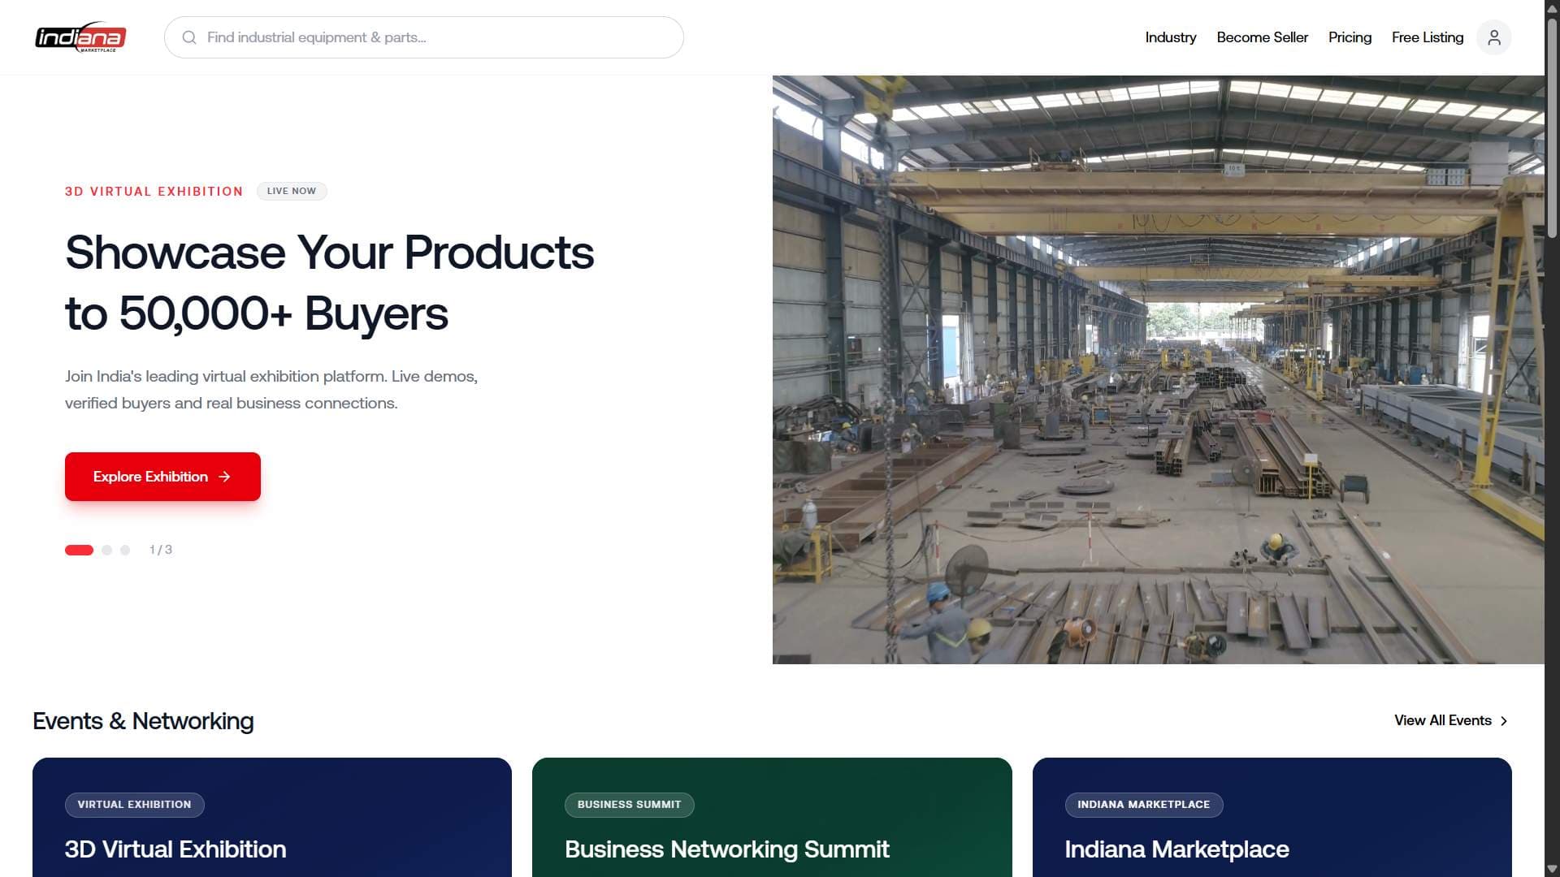
Task: Click the page scrollbar down arrow
Action: click(x=1552, y=869)
